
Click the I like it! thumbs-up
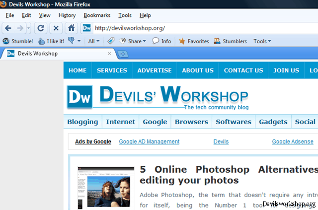(x=51, y=41)
